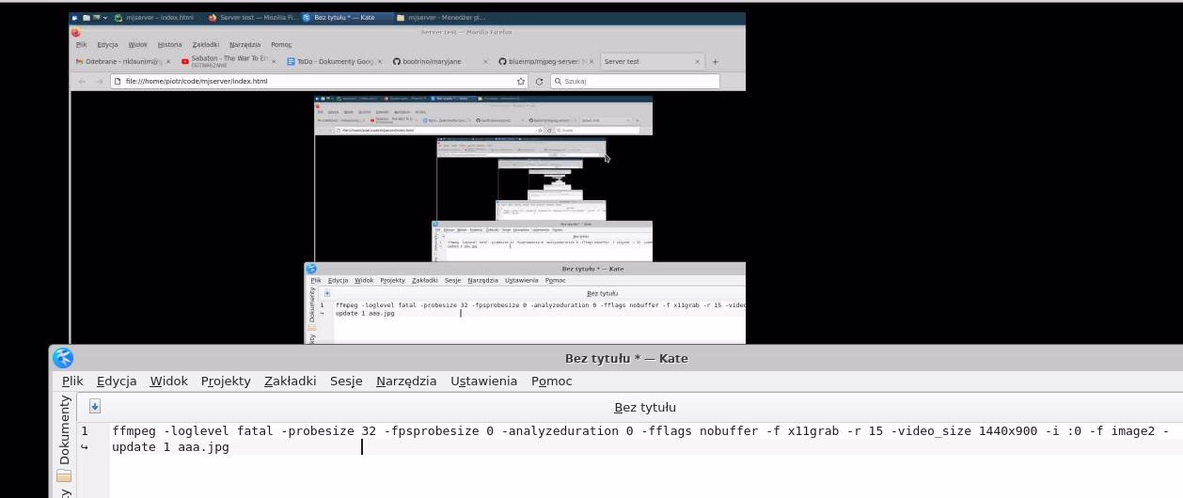Screen dimensions: 1183x498
Task: Open the Narzędzia menu in Kate
Action: point(406,381)
